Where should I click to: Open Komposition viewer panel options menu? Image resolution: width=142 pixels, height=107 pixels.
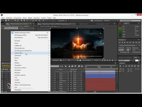[x=114, y=24]
